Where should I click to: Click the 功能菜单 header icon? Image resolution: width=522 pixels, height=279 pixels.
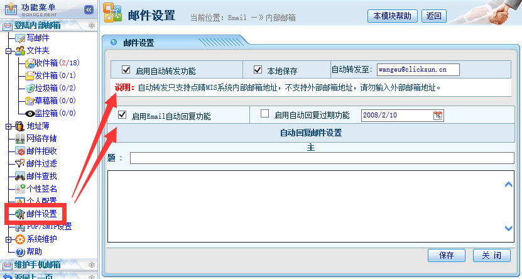11,9
